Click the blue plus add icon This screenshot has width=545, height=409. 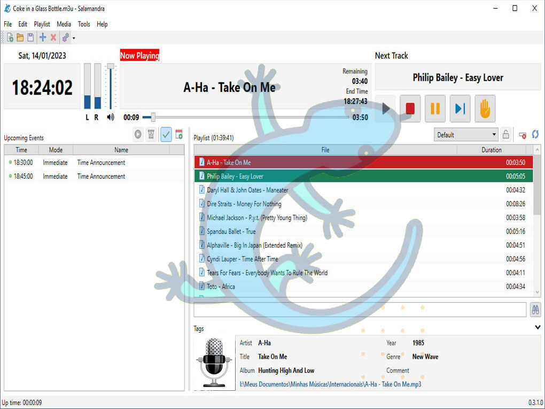(43, 37)
